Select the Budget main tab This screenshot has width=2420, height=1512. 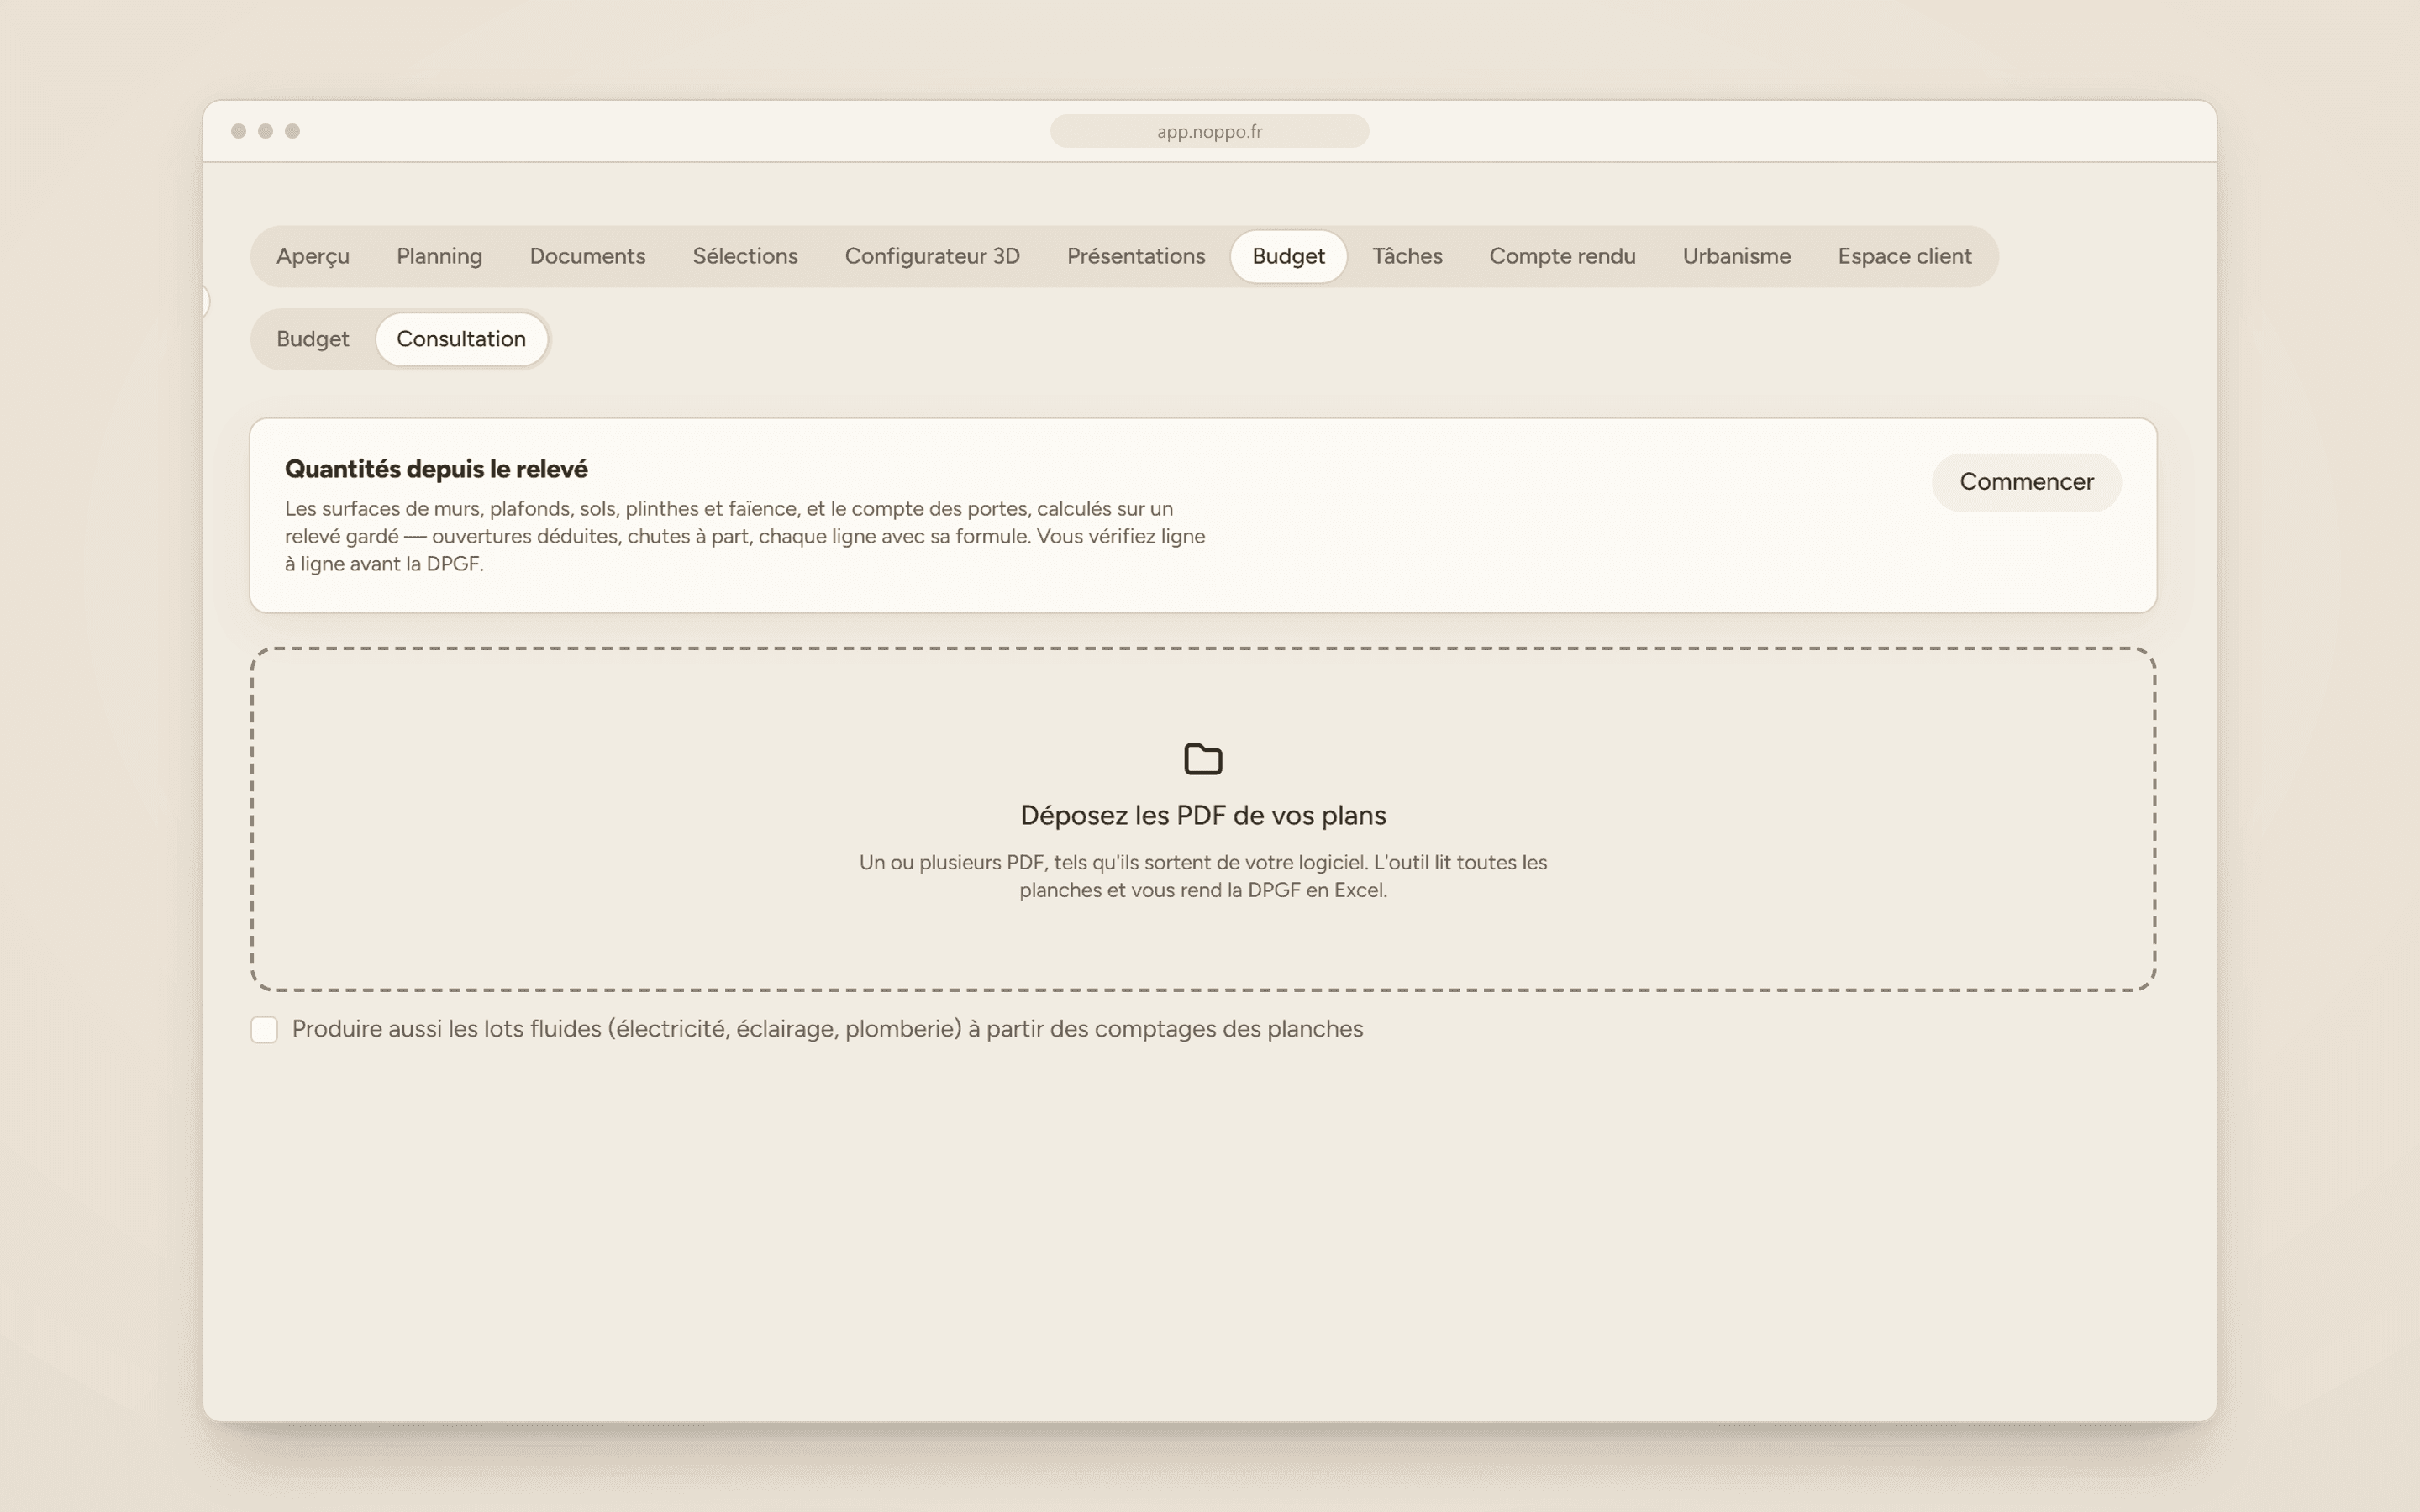click(x=1288, y=256)
